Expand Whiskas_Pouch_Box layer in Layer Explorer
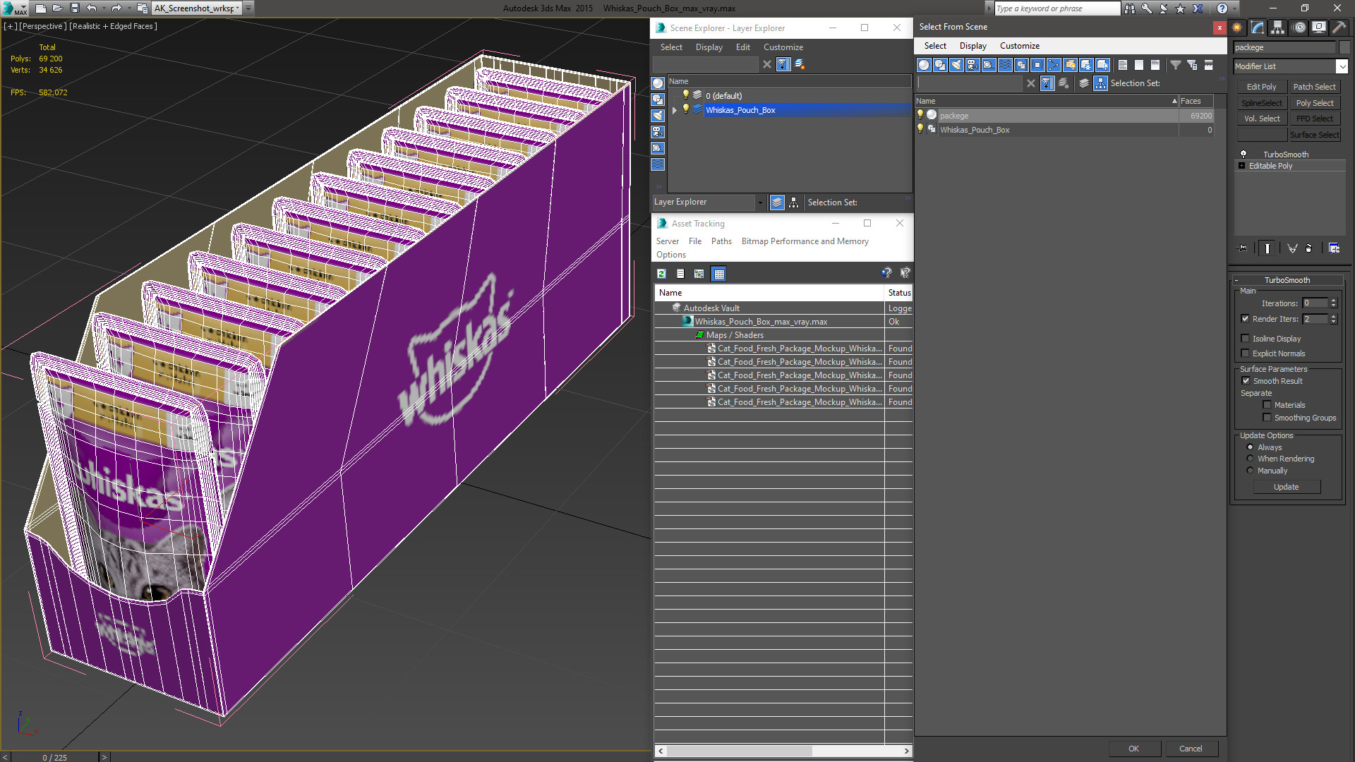 pos(675,110)
